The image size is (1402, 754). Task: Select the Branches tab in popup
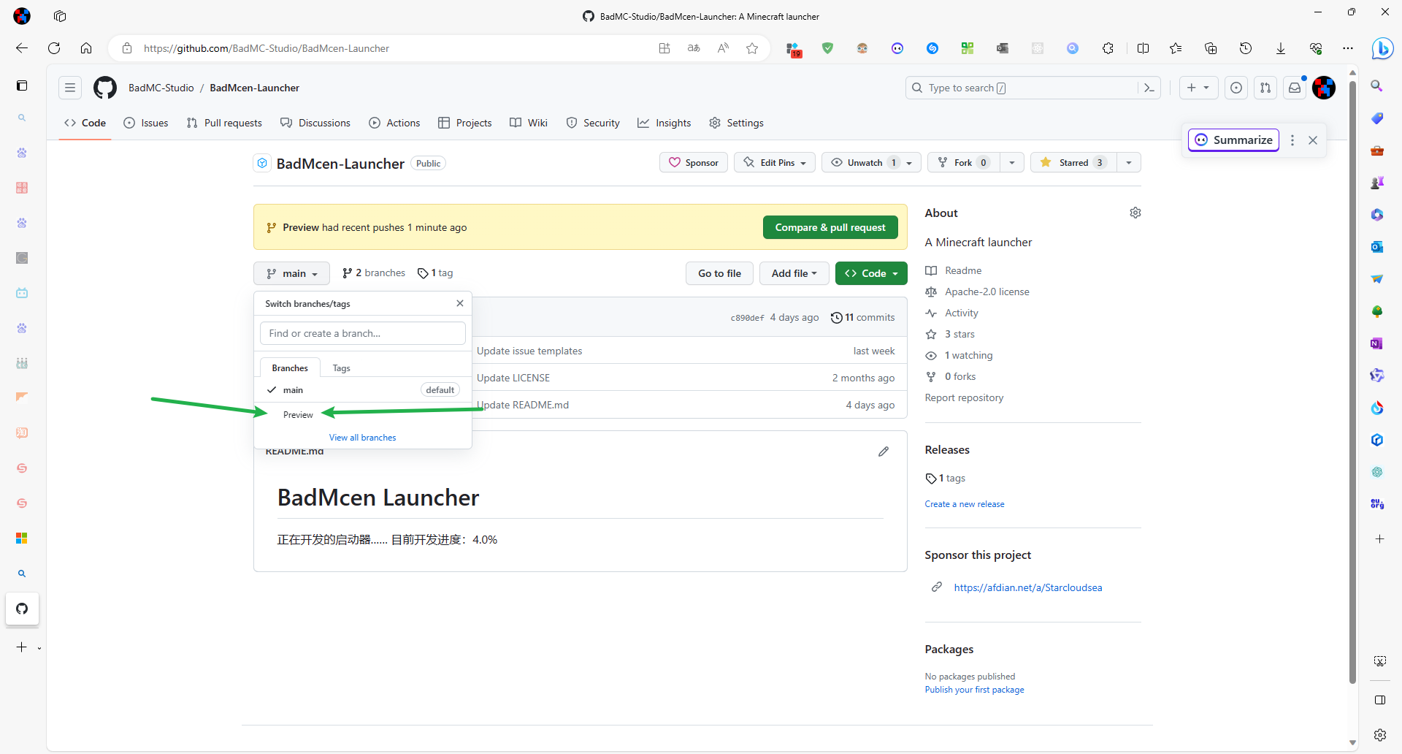290,368
